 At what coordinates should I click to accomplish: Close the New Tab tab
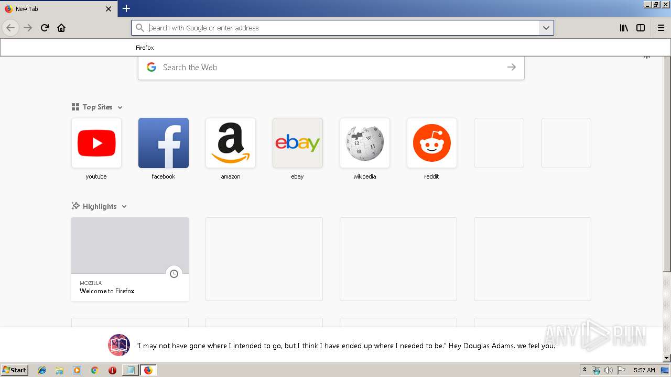109,9
